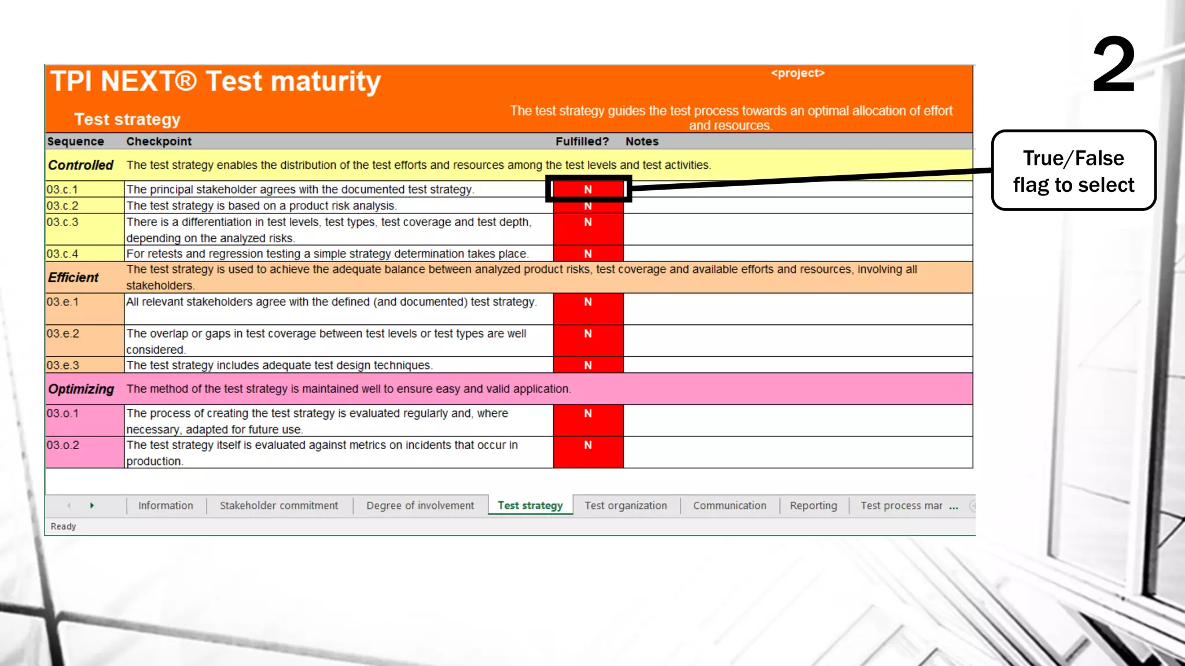Toggle Fulfilled flag for checkpoint 03.c.3

point(588,229)
